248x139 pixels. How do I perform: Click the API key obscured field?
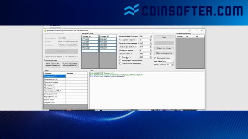coord(68,42)
